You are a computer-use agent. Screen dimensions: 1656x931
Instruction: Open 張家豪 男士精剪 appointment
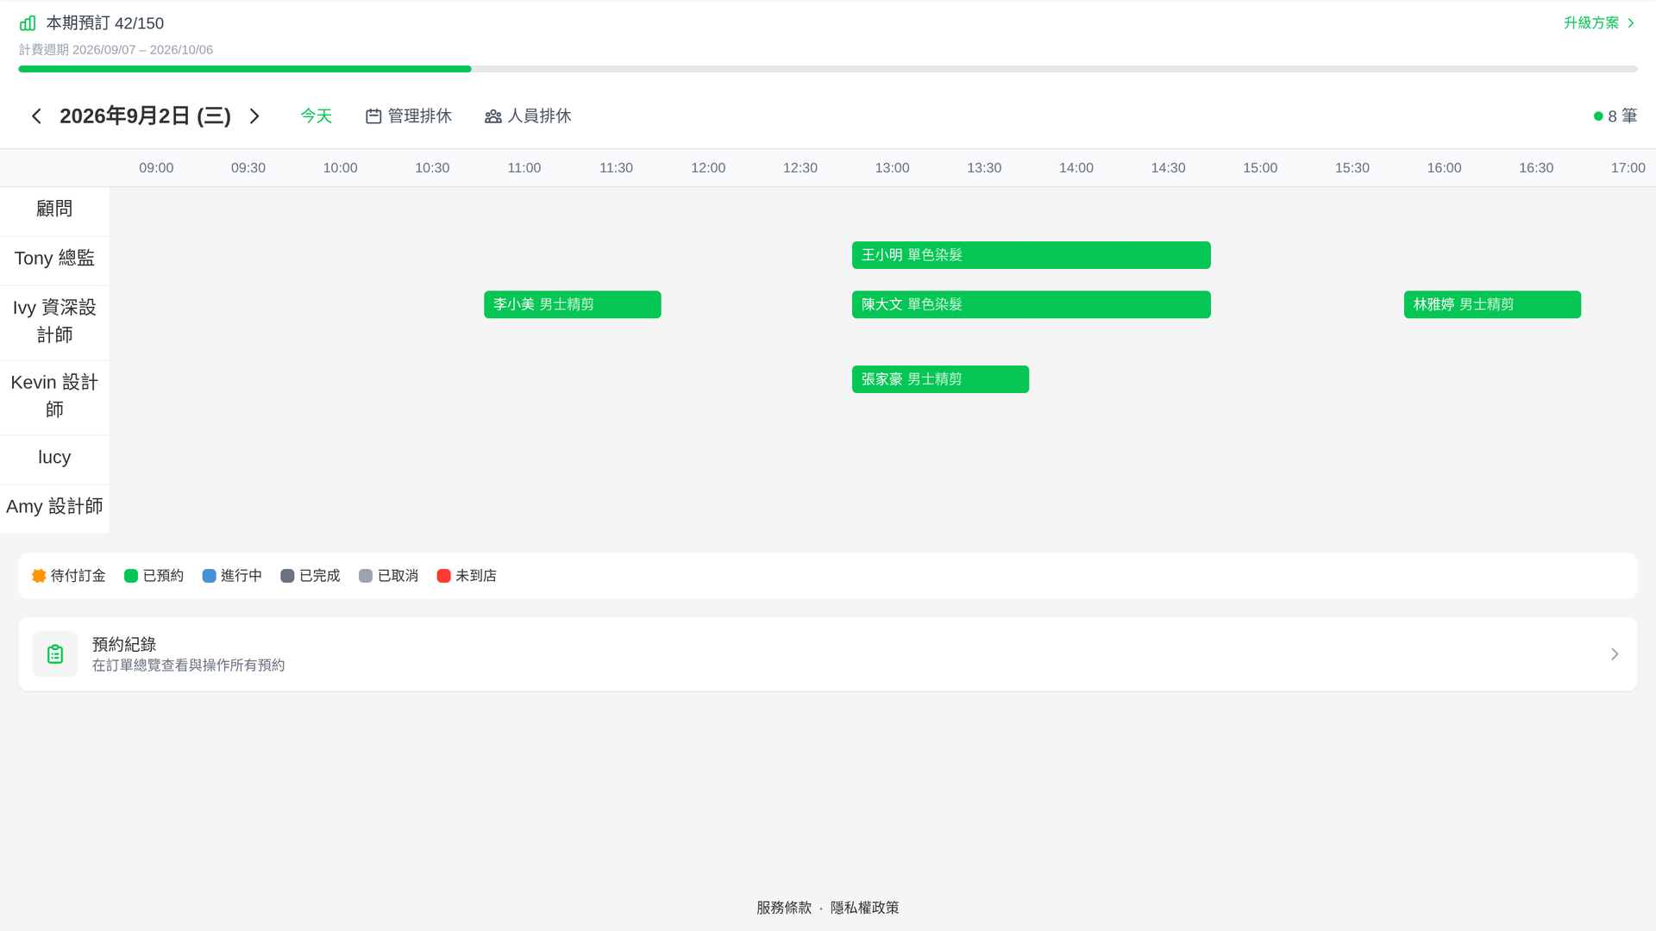pyautogui.click(x=940, y=379)
